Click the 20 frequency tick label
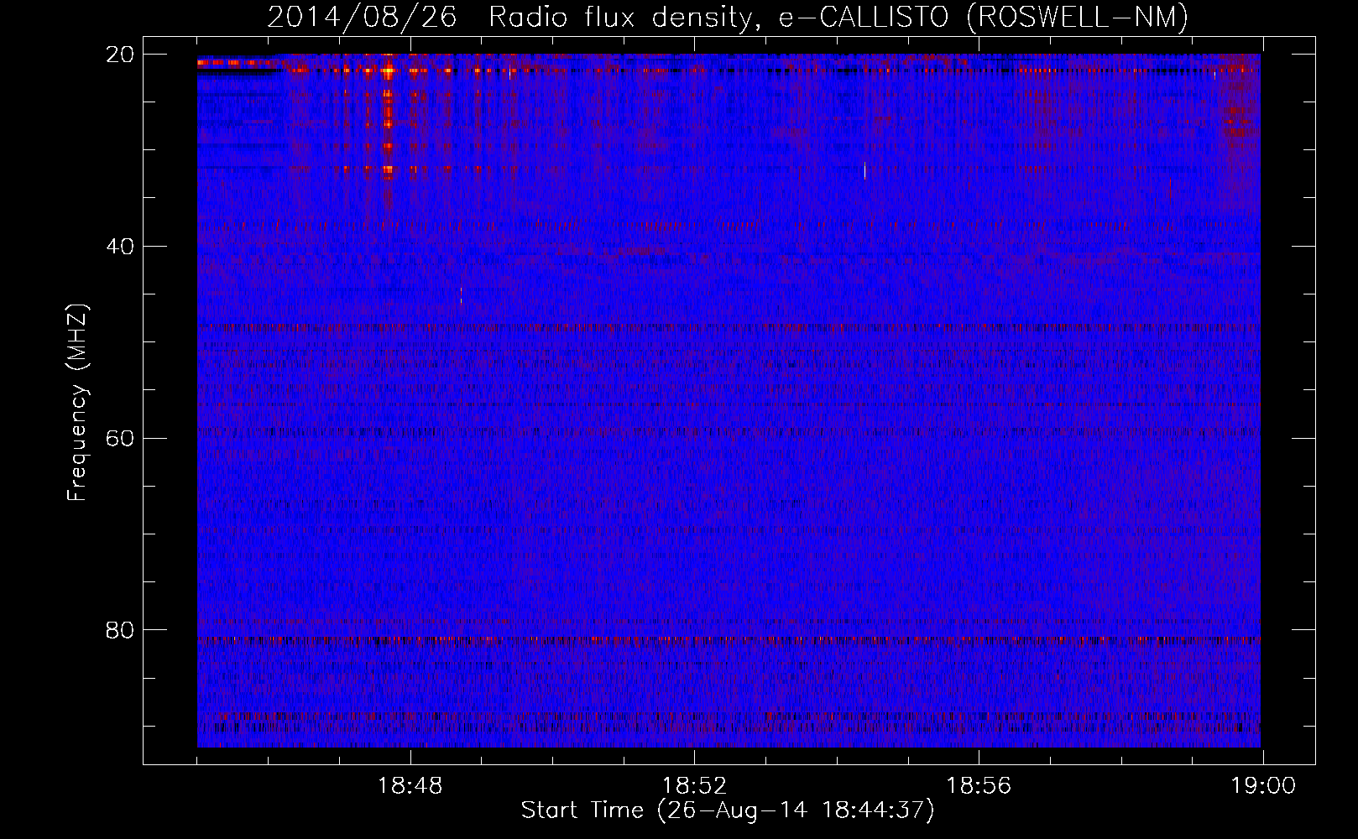Image resolution: width=1358 pixels, height=839 pixels. [x=119, y=55]
